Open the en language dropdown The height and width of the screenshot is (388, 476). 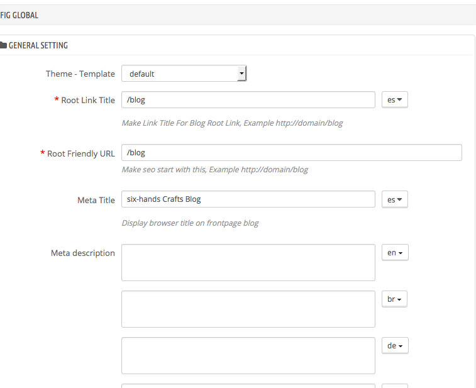tap(395, 253)
